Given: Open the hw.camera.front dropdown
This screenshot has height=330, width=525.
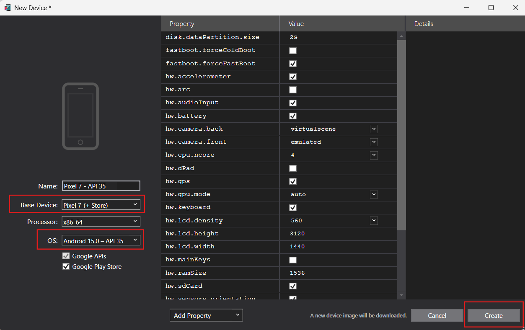Looking at the screenshot, I should coord(373,142).
